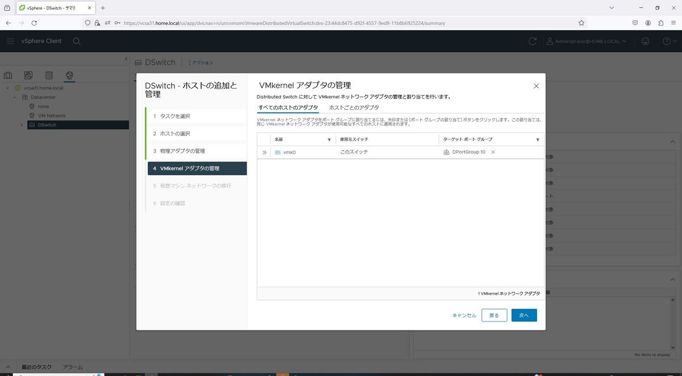Image resolution: width=682 pixels, height=376 pixels.
Task: Click vmk0 adapter name
Action: click(290, 152)
